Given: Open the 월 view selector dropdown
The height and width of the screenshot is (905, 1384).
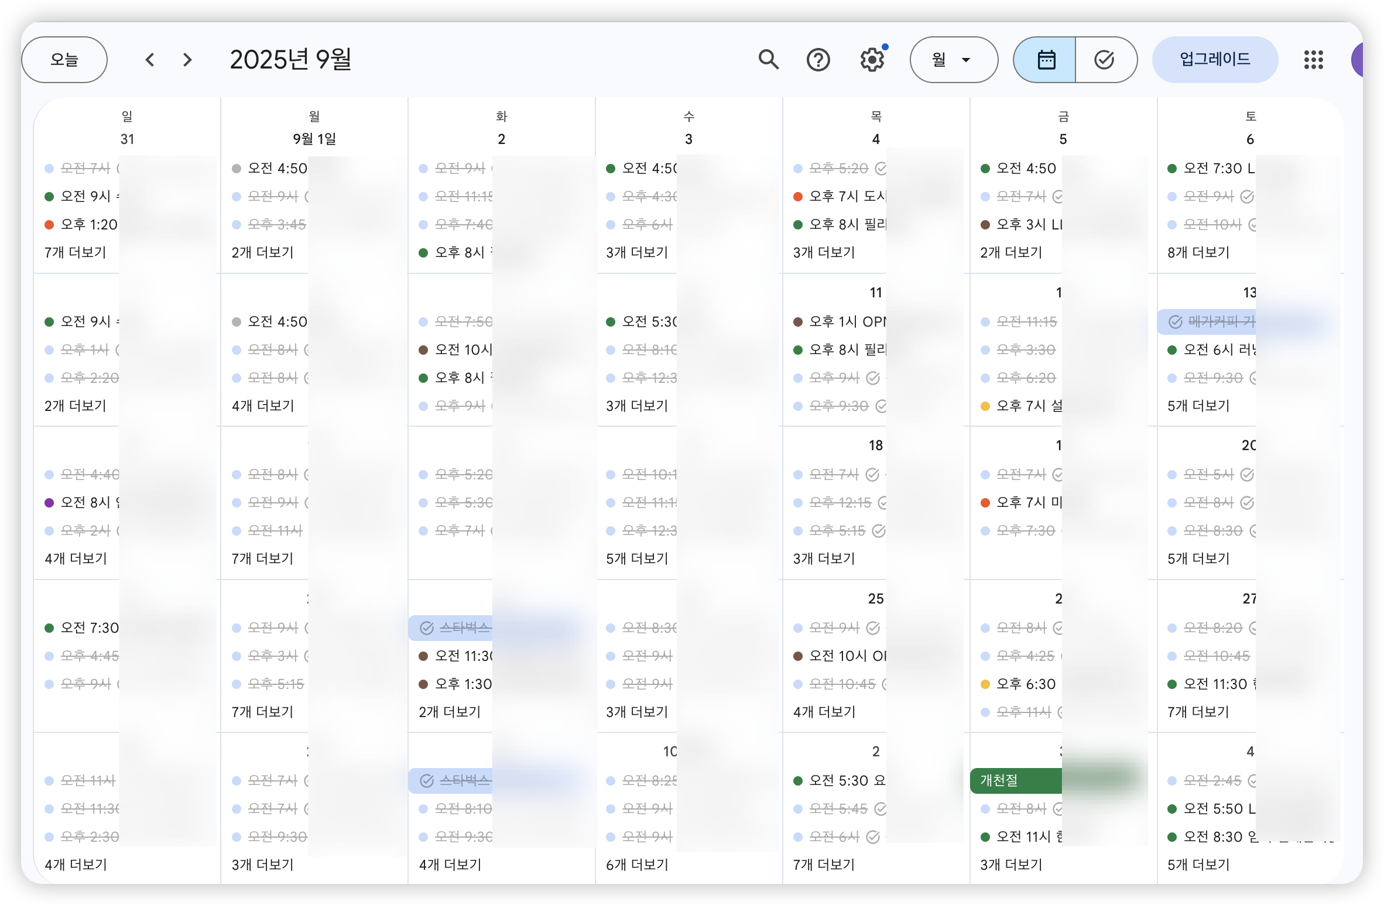Looking at the screenshot, I should (953, 60).
